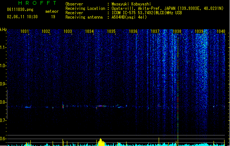
Task: Click time marker 1032
Action: (46, 31)
